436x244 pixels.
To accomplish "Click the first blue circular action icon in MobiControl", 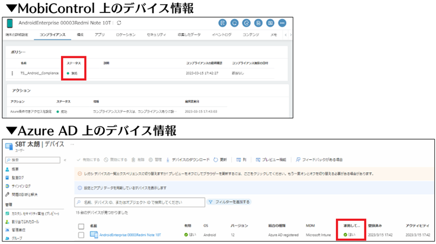I will click(x=223, y=23).
